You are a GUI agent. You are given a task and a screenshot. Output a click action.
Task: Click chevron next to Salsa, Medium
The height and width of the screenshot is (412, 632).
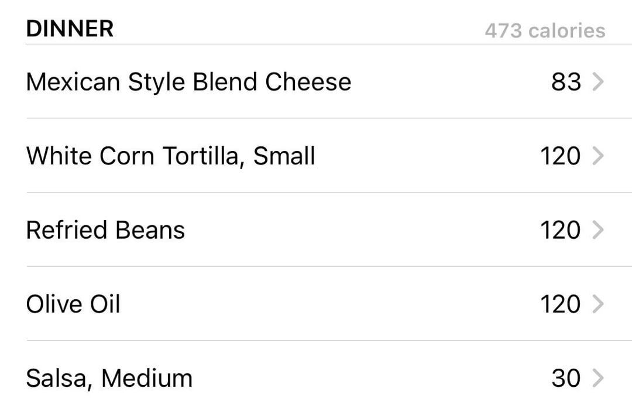coord(598,378)
